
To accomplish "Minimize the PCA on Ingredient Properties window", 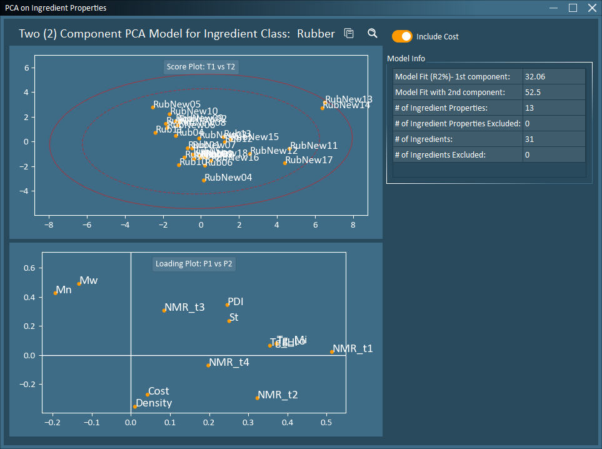I will pos(553,8).
